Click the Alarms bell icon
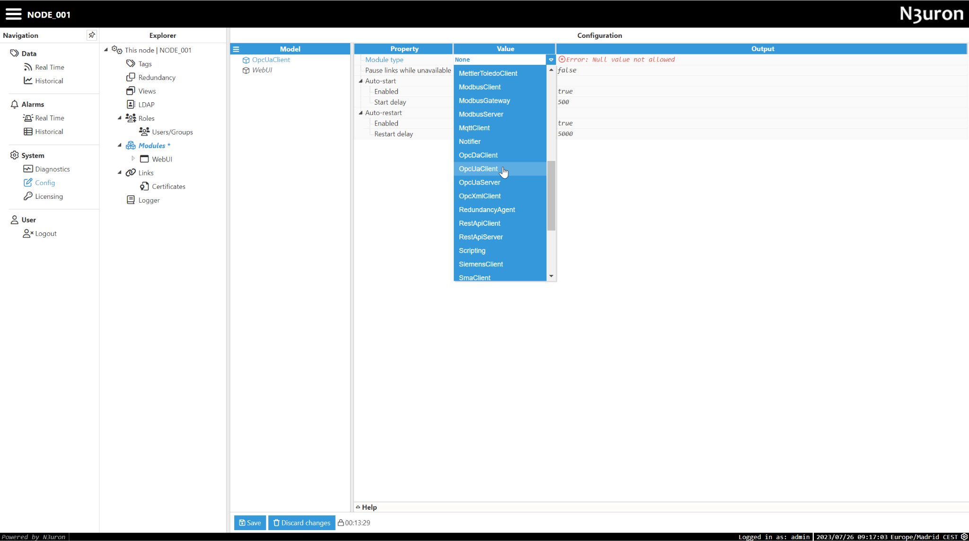The height and width of the screenshot is (541, 969). click(15, 104)
